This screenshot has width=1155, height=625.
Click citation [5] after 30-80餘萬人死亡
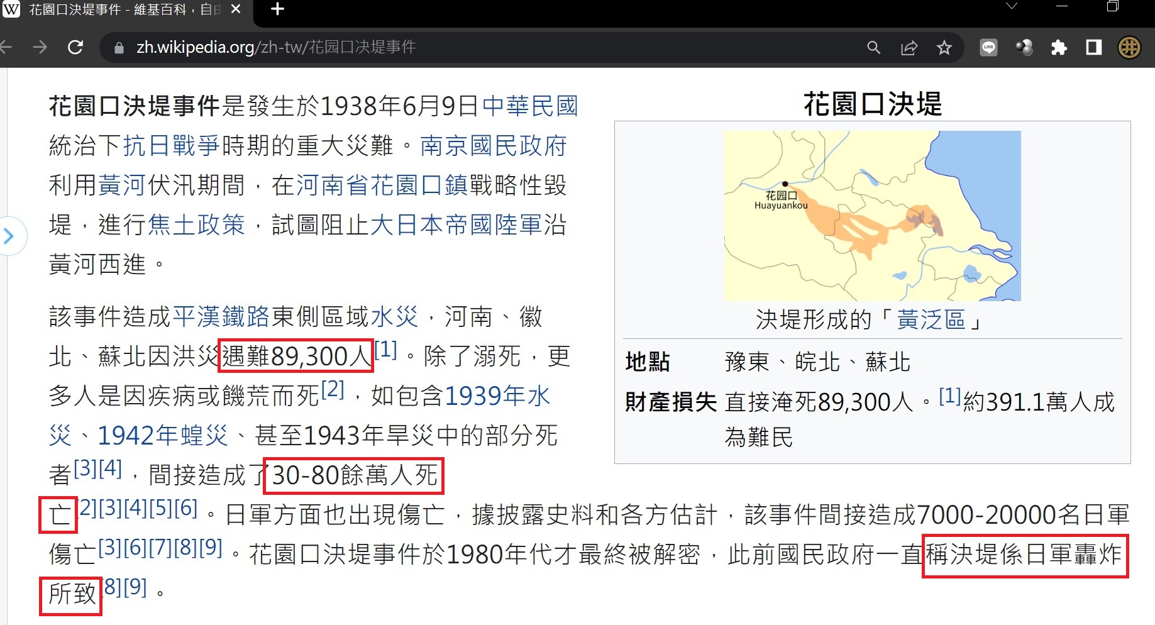pos(161,507)
